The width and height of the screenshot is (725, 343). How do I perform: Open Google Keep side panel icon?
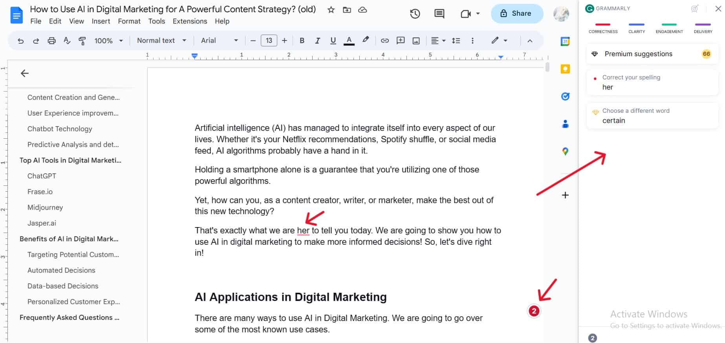tap(565, 69)
